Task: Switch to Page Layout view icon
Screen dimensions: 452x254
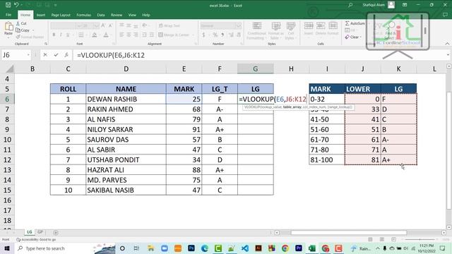Action: click(382, 239)
